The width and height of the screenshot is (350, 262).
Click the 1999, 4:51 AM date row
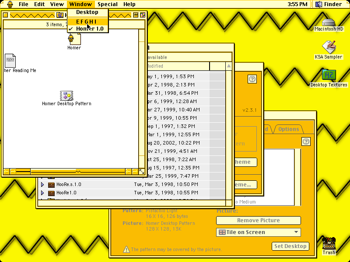coord(172,151)
